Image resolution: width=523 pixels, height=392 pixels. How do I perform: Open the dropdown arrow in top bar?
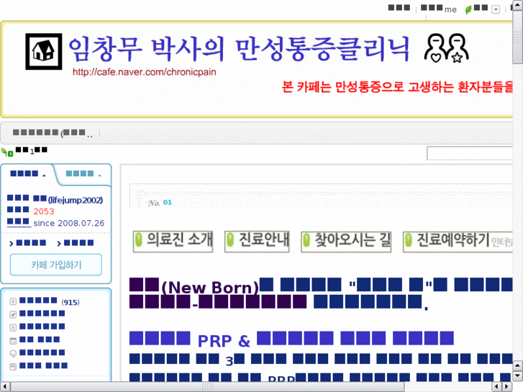coord(496,9)
